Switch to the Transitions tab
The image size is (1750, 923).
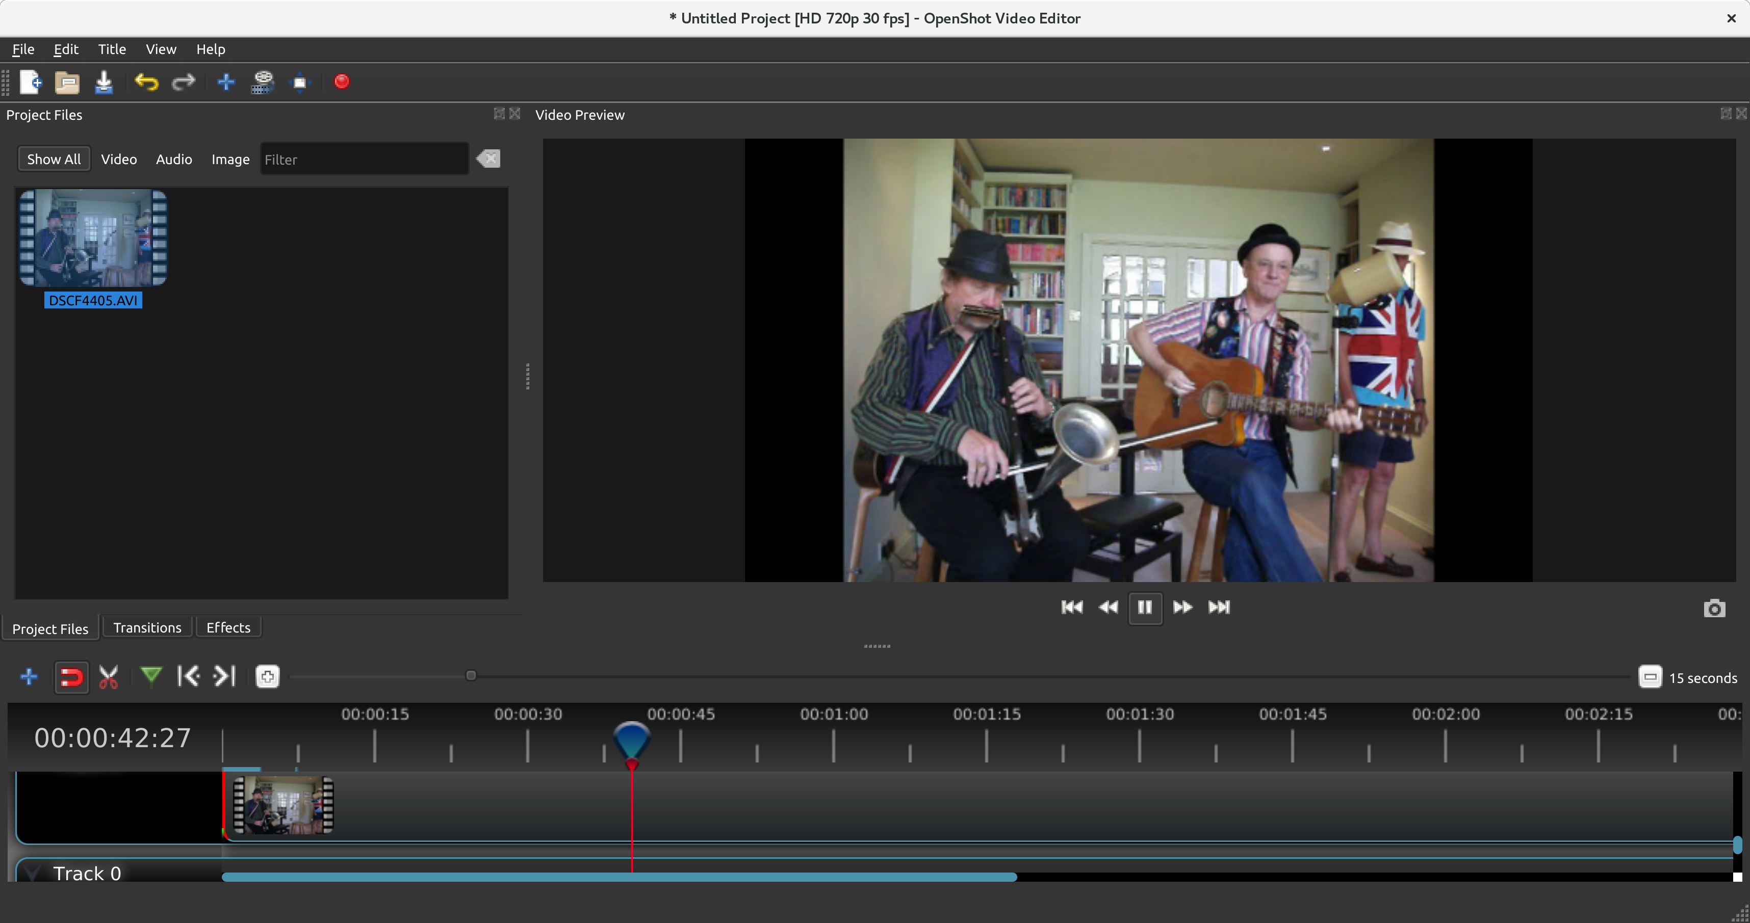[x=147, y=627]
